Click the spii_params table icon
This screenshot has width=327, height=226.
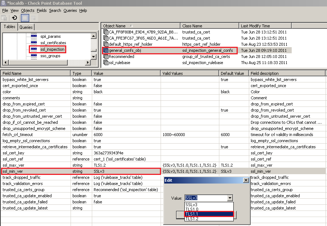pos(34,36)
